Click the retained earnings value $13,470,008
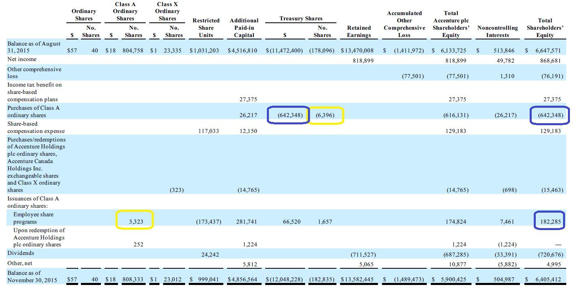The image size is (574, 287). 357,51
